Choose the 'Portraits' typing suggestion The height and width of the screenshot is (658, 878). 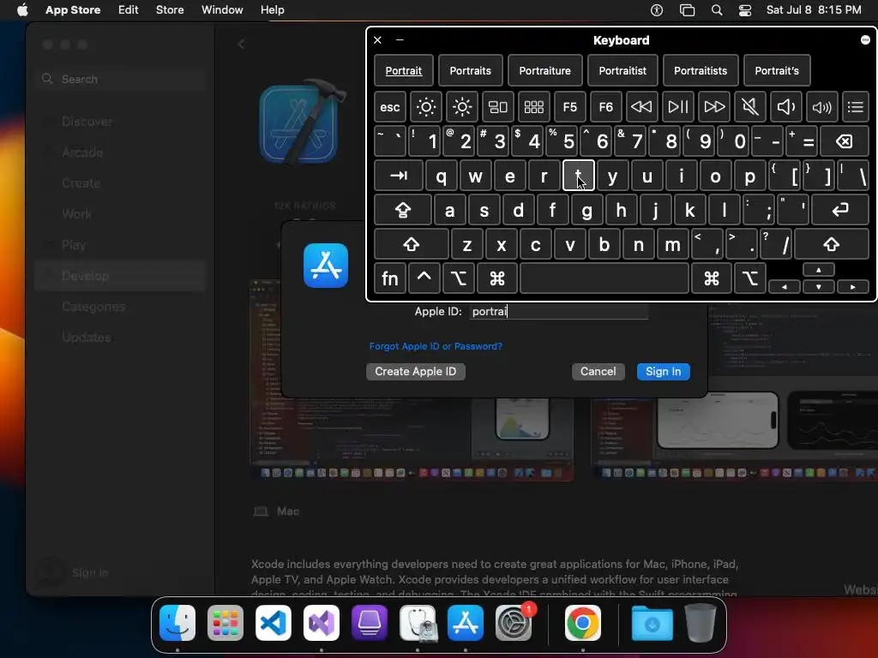471,71
